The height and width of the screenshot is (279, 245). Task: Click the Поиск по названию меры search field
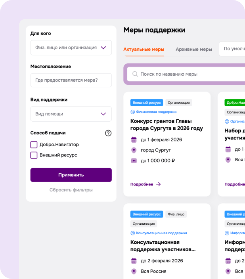(190, 74)
